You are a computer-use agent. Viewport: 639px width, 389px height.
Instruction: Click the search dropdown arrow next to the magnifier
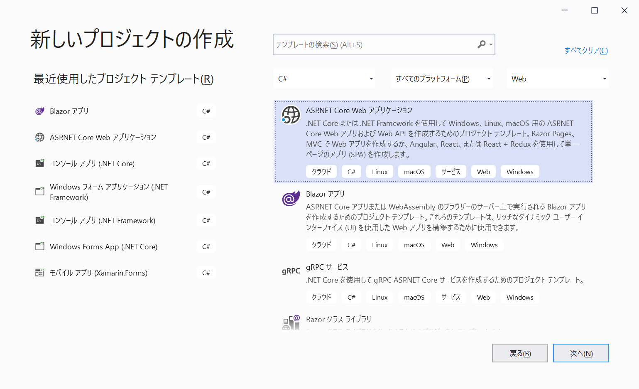click(x=490, y=44)
